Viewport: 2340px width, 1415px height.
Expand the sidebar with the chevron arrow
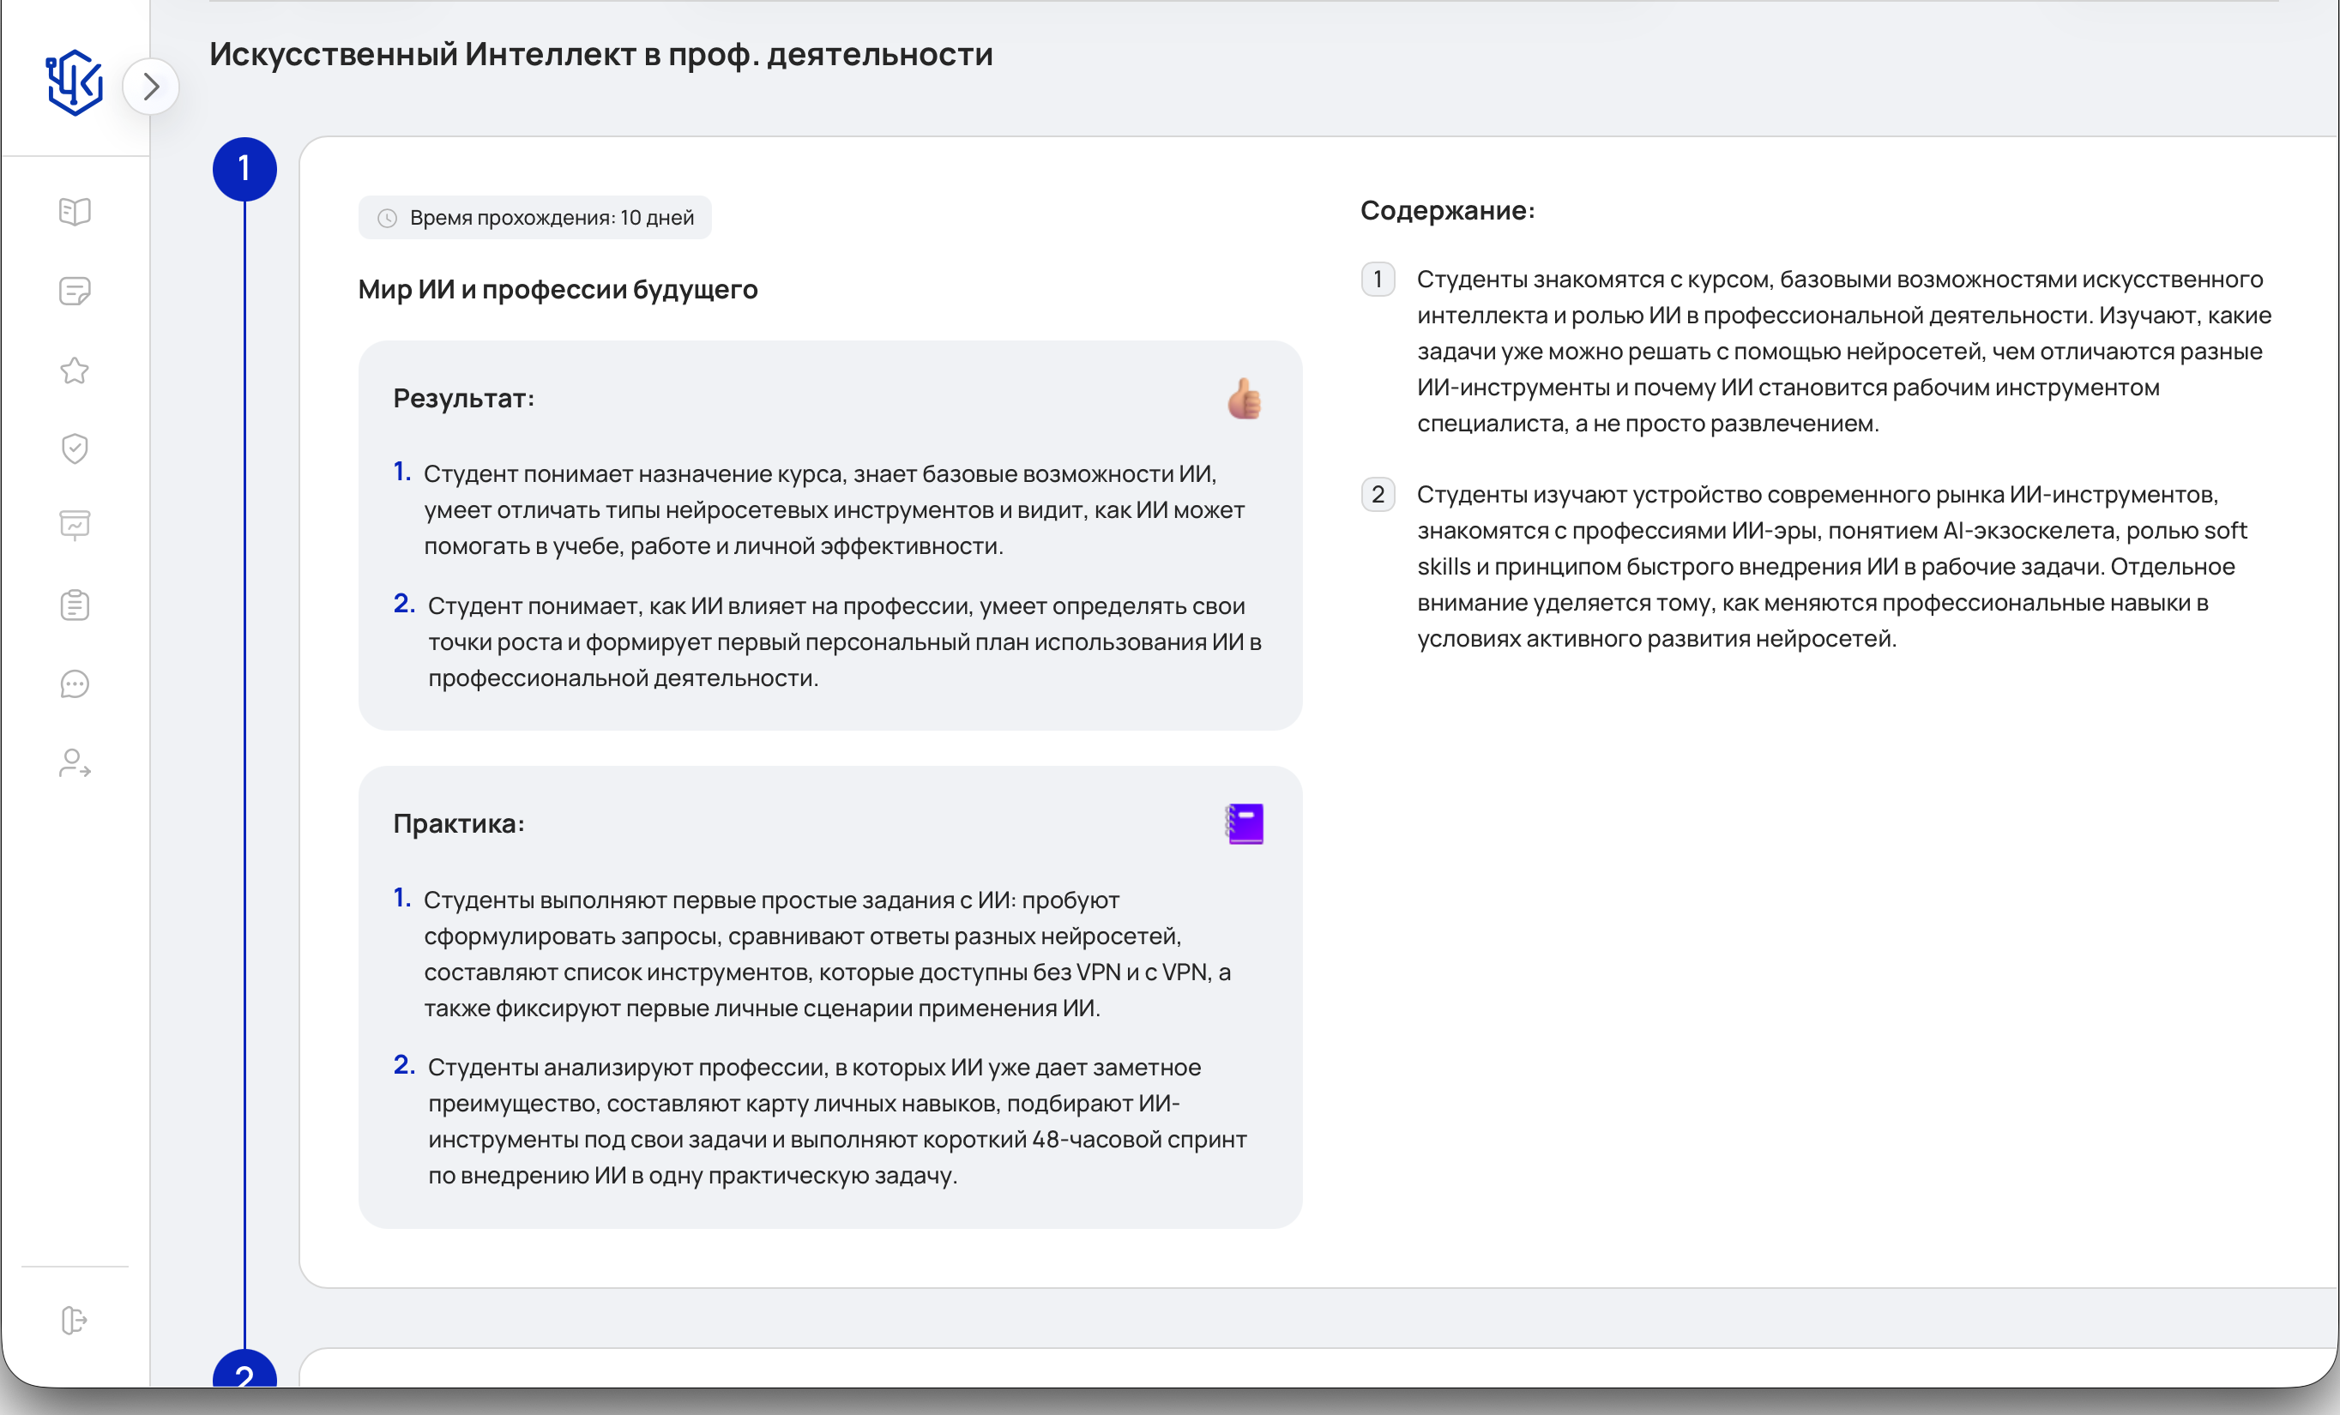click(151, 87)
